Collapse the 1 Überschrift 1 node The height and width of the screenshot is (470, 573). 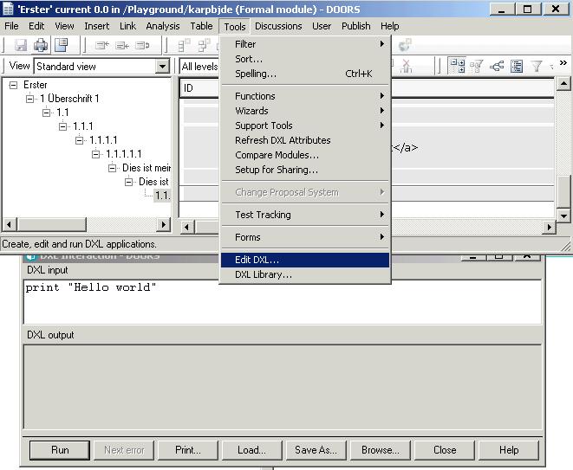[x=29, y=99]
